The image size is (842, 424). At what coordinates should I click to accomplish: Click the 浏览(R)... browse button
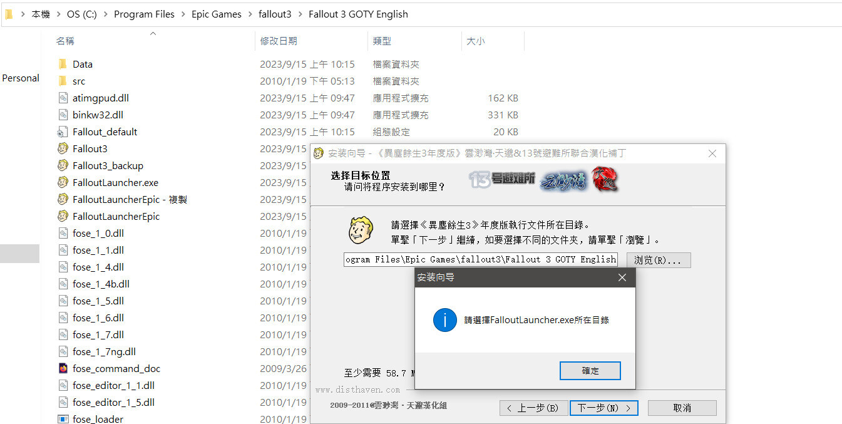(657, 260)
